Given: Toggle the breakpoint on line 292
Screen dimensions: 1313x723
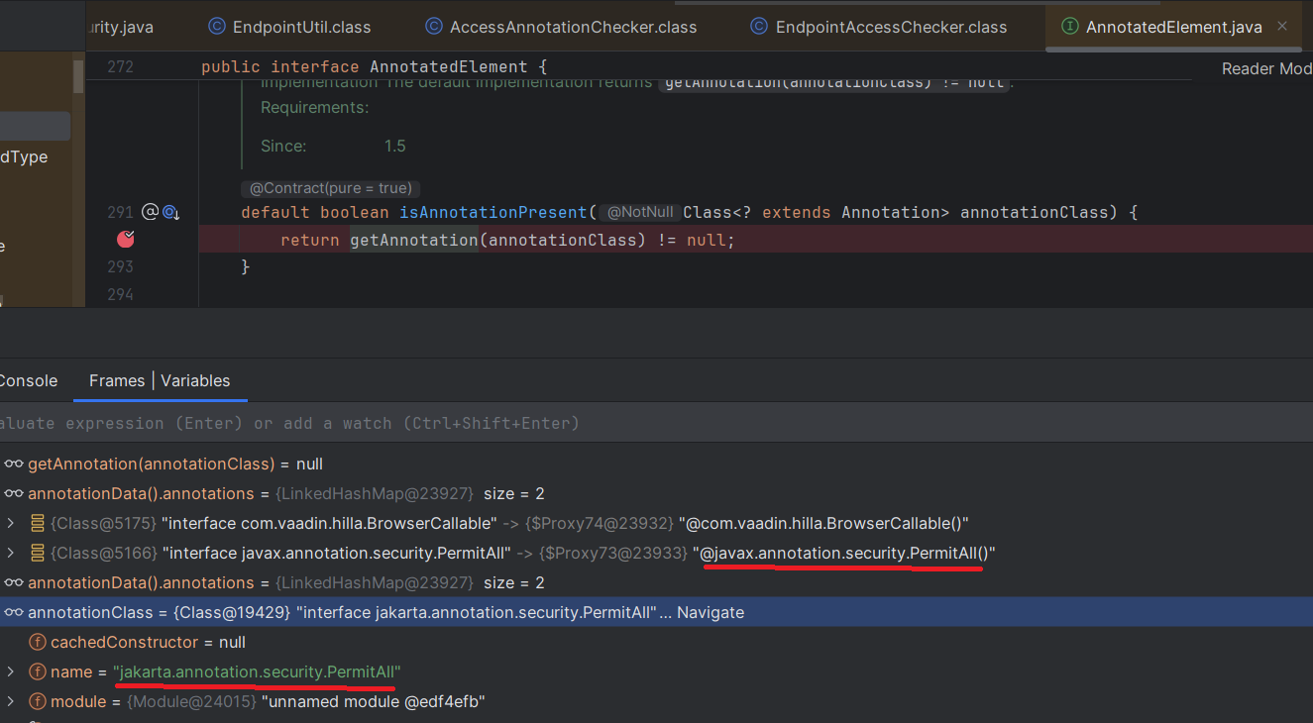Looking at the screenshot, I should 126,239.
